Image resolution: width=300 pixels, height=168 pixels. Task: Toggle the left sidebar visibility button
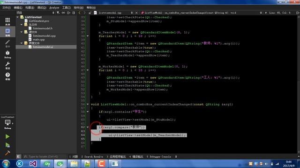click(19, 157)
